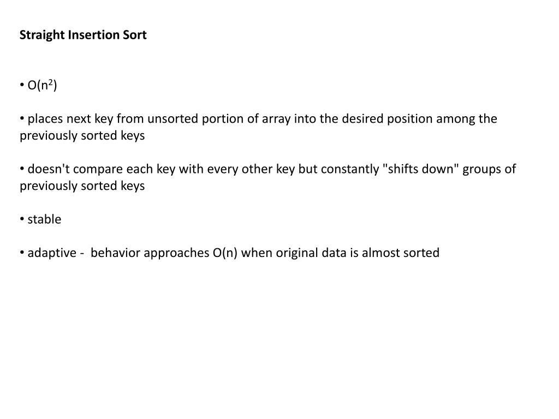This screenshot has width=559, height=419.
Task: Click "previously sorted keys" under places bullet
Action: tap(82, 136)
